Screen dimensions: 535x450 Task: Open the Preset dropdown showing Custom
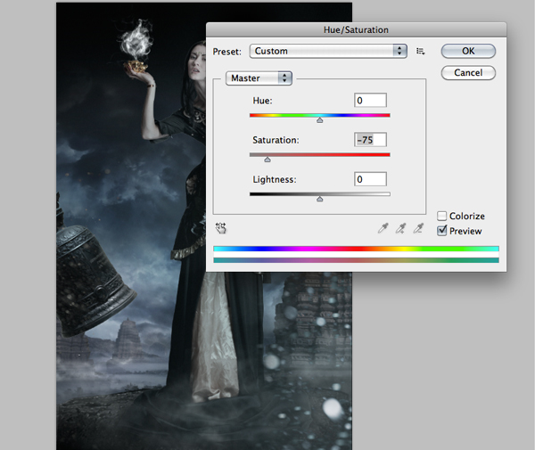tap(328, 51)
